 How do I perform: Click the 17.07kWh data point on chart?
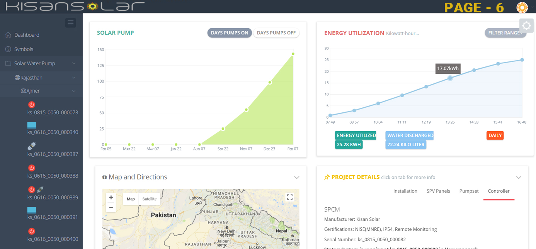[x=450, y=78]
